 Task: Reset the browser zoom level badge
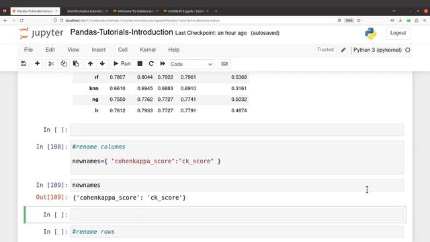point(349,21)
